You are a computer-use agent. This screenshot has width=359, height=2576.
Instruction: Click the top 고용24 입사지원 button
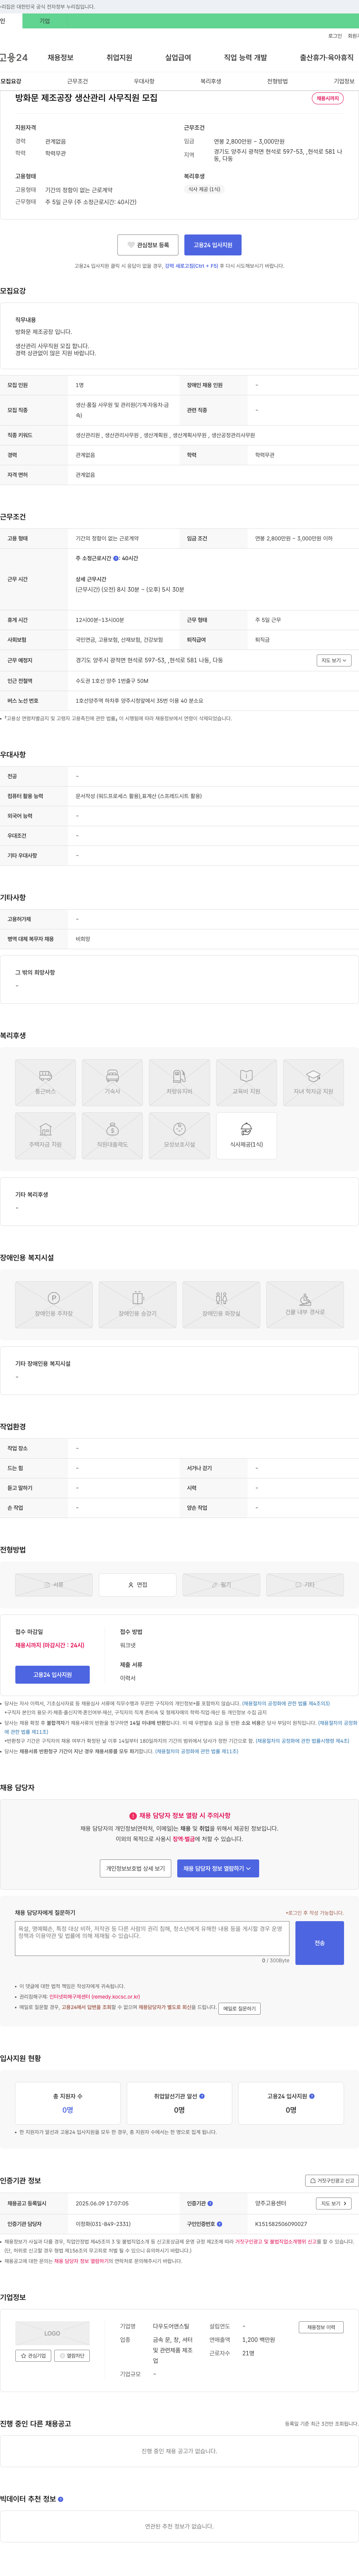213,245
